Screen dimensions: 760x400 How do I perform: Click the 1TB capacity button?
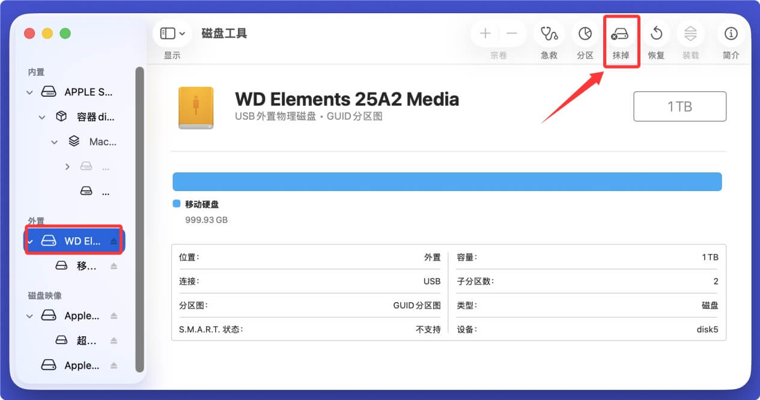(x=679, y=106)
